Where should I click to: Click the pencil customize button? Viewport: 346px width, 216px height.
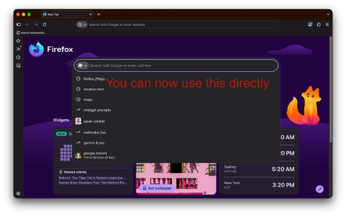pyautogui.click(x=319, y=189)
